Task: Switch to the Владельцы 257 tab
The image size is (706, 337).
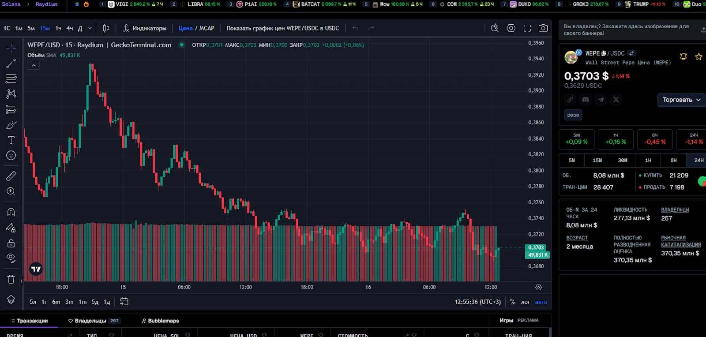Action: pos(94,321)
